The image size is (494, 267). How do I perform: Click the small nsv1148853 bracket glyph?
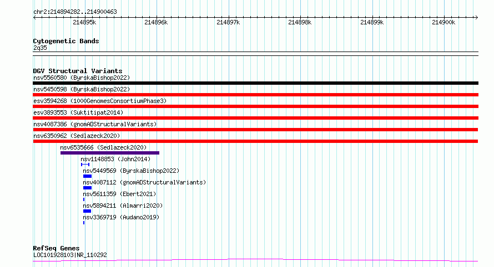(x=85, y=165)
